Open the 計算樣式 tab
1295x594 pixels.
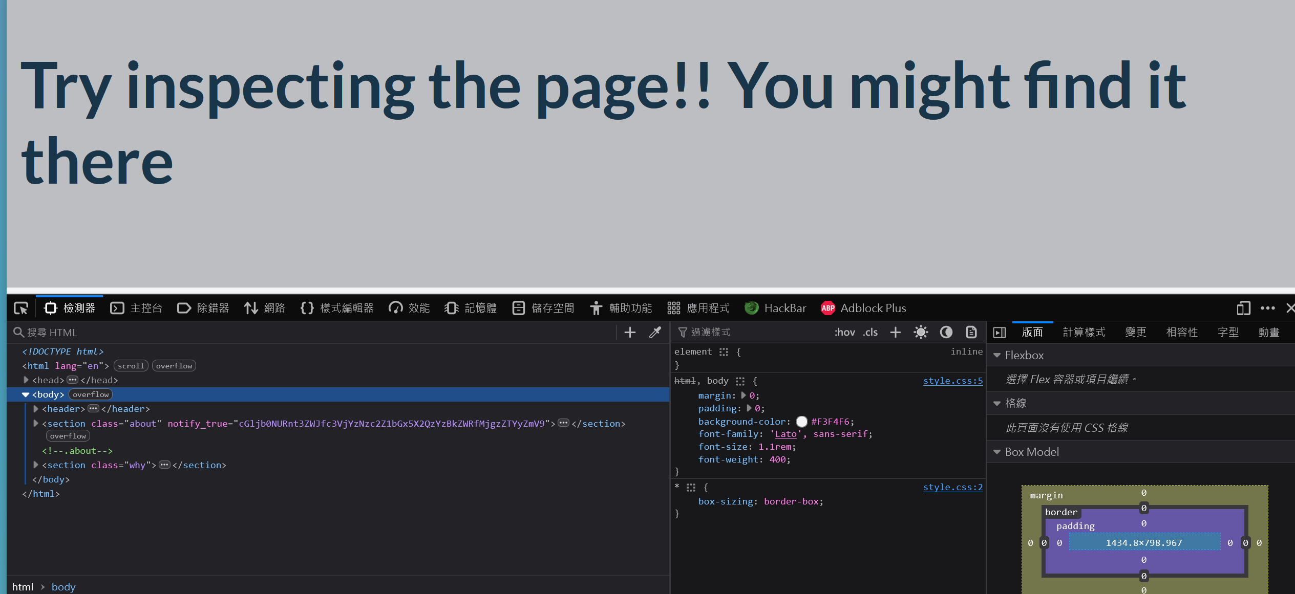tap(1084, 332)
